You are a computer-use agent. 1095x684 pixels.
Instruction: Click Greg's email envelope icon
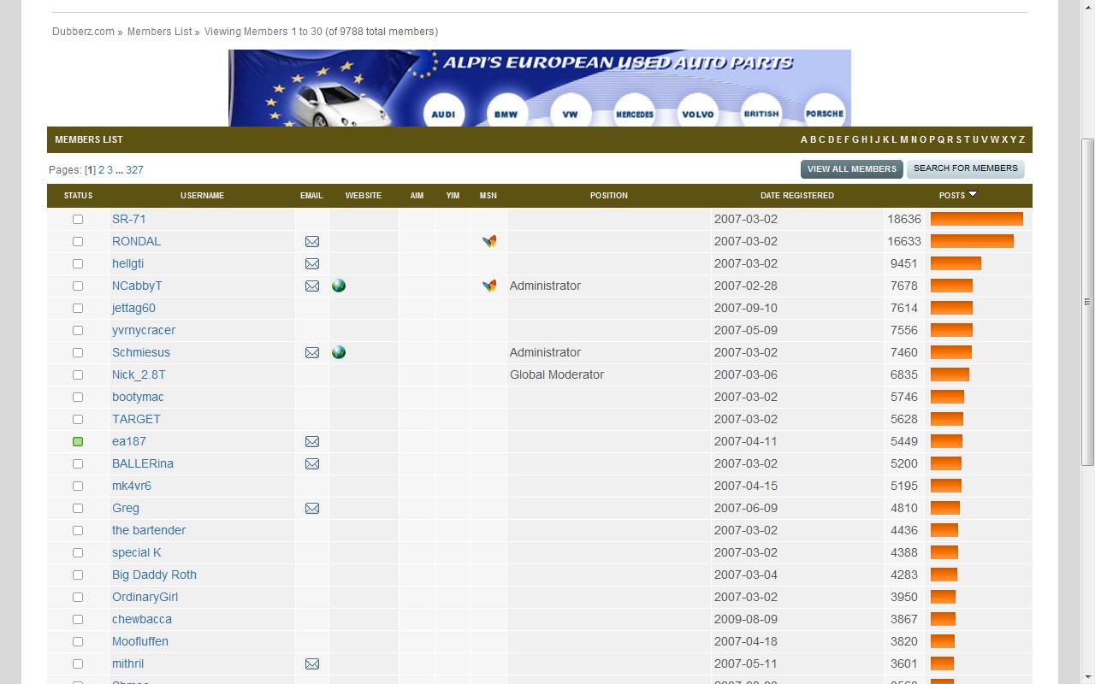point(312,509)
